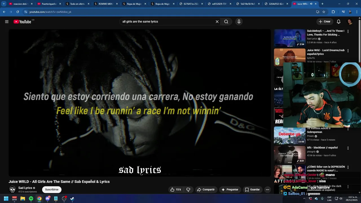
Task: Click install app icon in address bar
Action: [318, 12]
